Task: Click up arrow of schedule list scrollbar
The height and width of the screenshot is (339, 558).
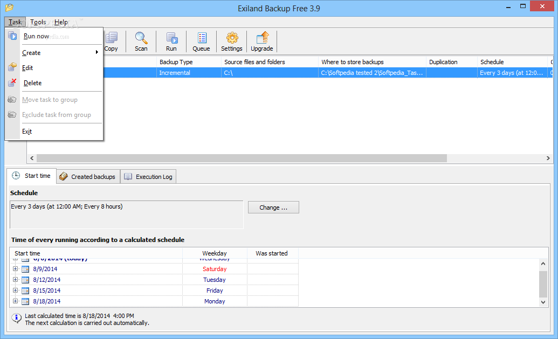Action: tap(543, 264)
